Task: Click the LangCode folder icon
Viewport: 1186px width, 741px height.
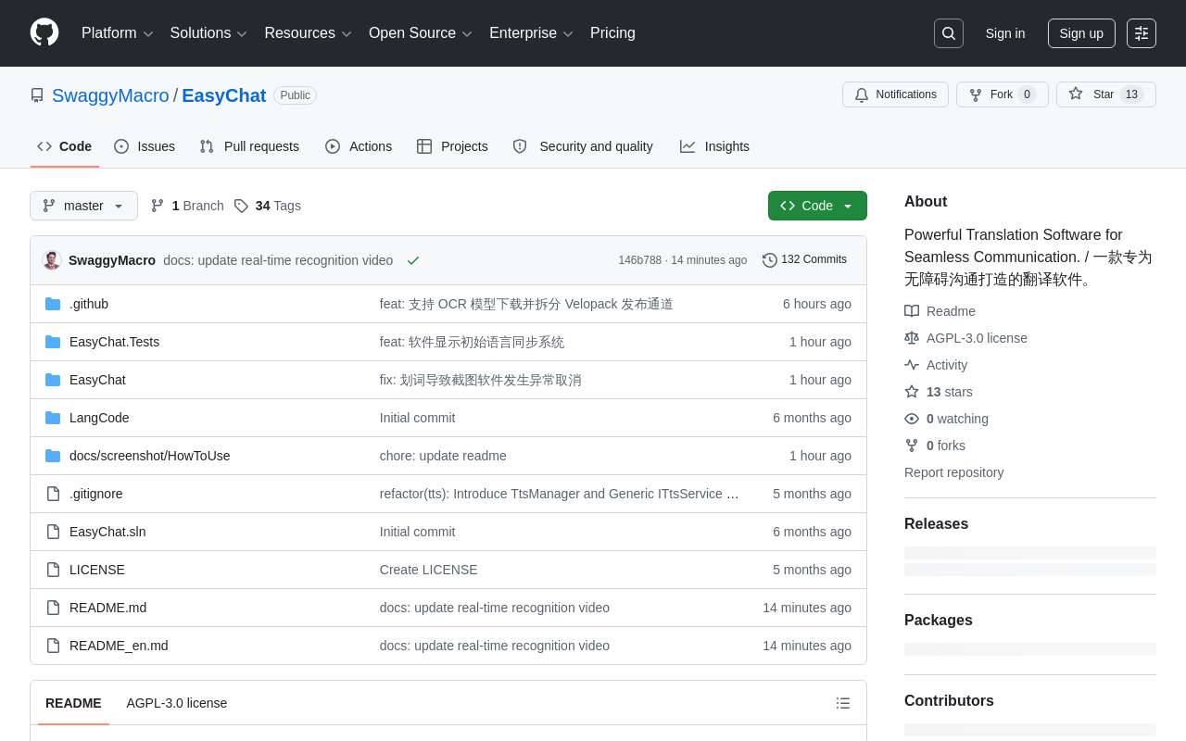Action: tap(53, 418)
